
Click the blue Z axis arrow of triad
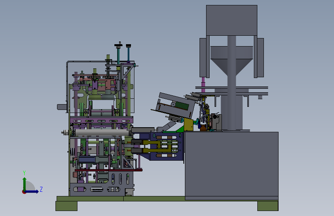click(32, 191)
